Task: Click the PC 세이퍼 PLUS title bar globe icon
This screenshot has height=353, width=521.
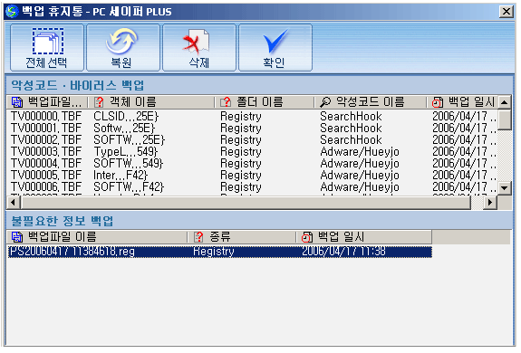Action: coord(13,11)
